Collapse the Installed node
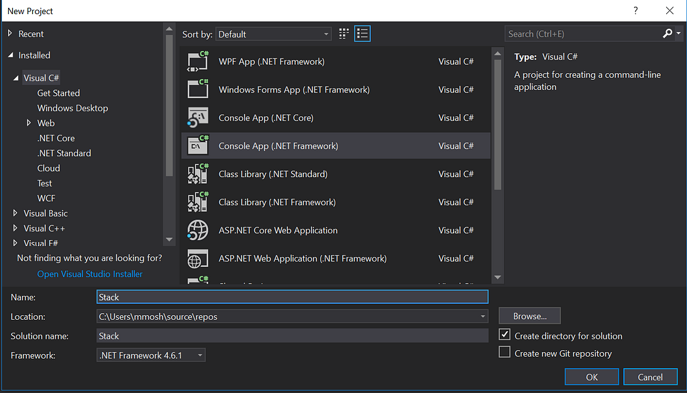The height and width of the screenshot is (393, 687). [x=11, y=55]
